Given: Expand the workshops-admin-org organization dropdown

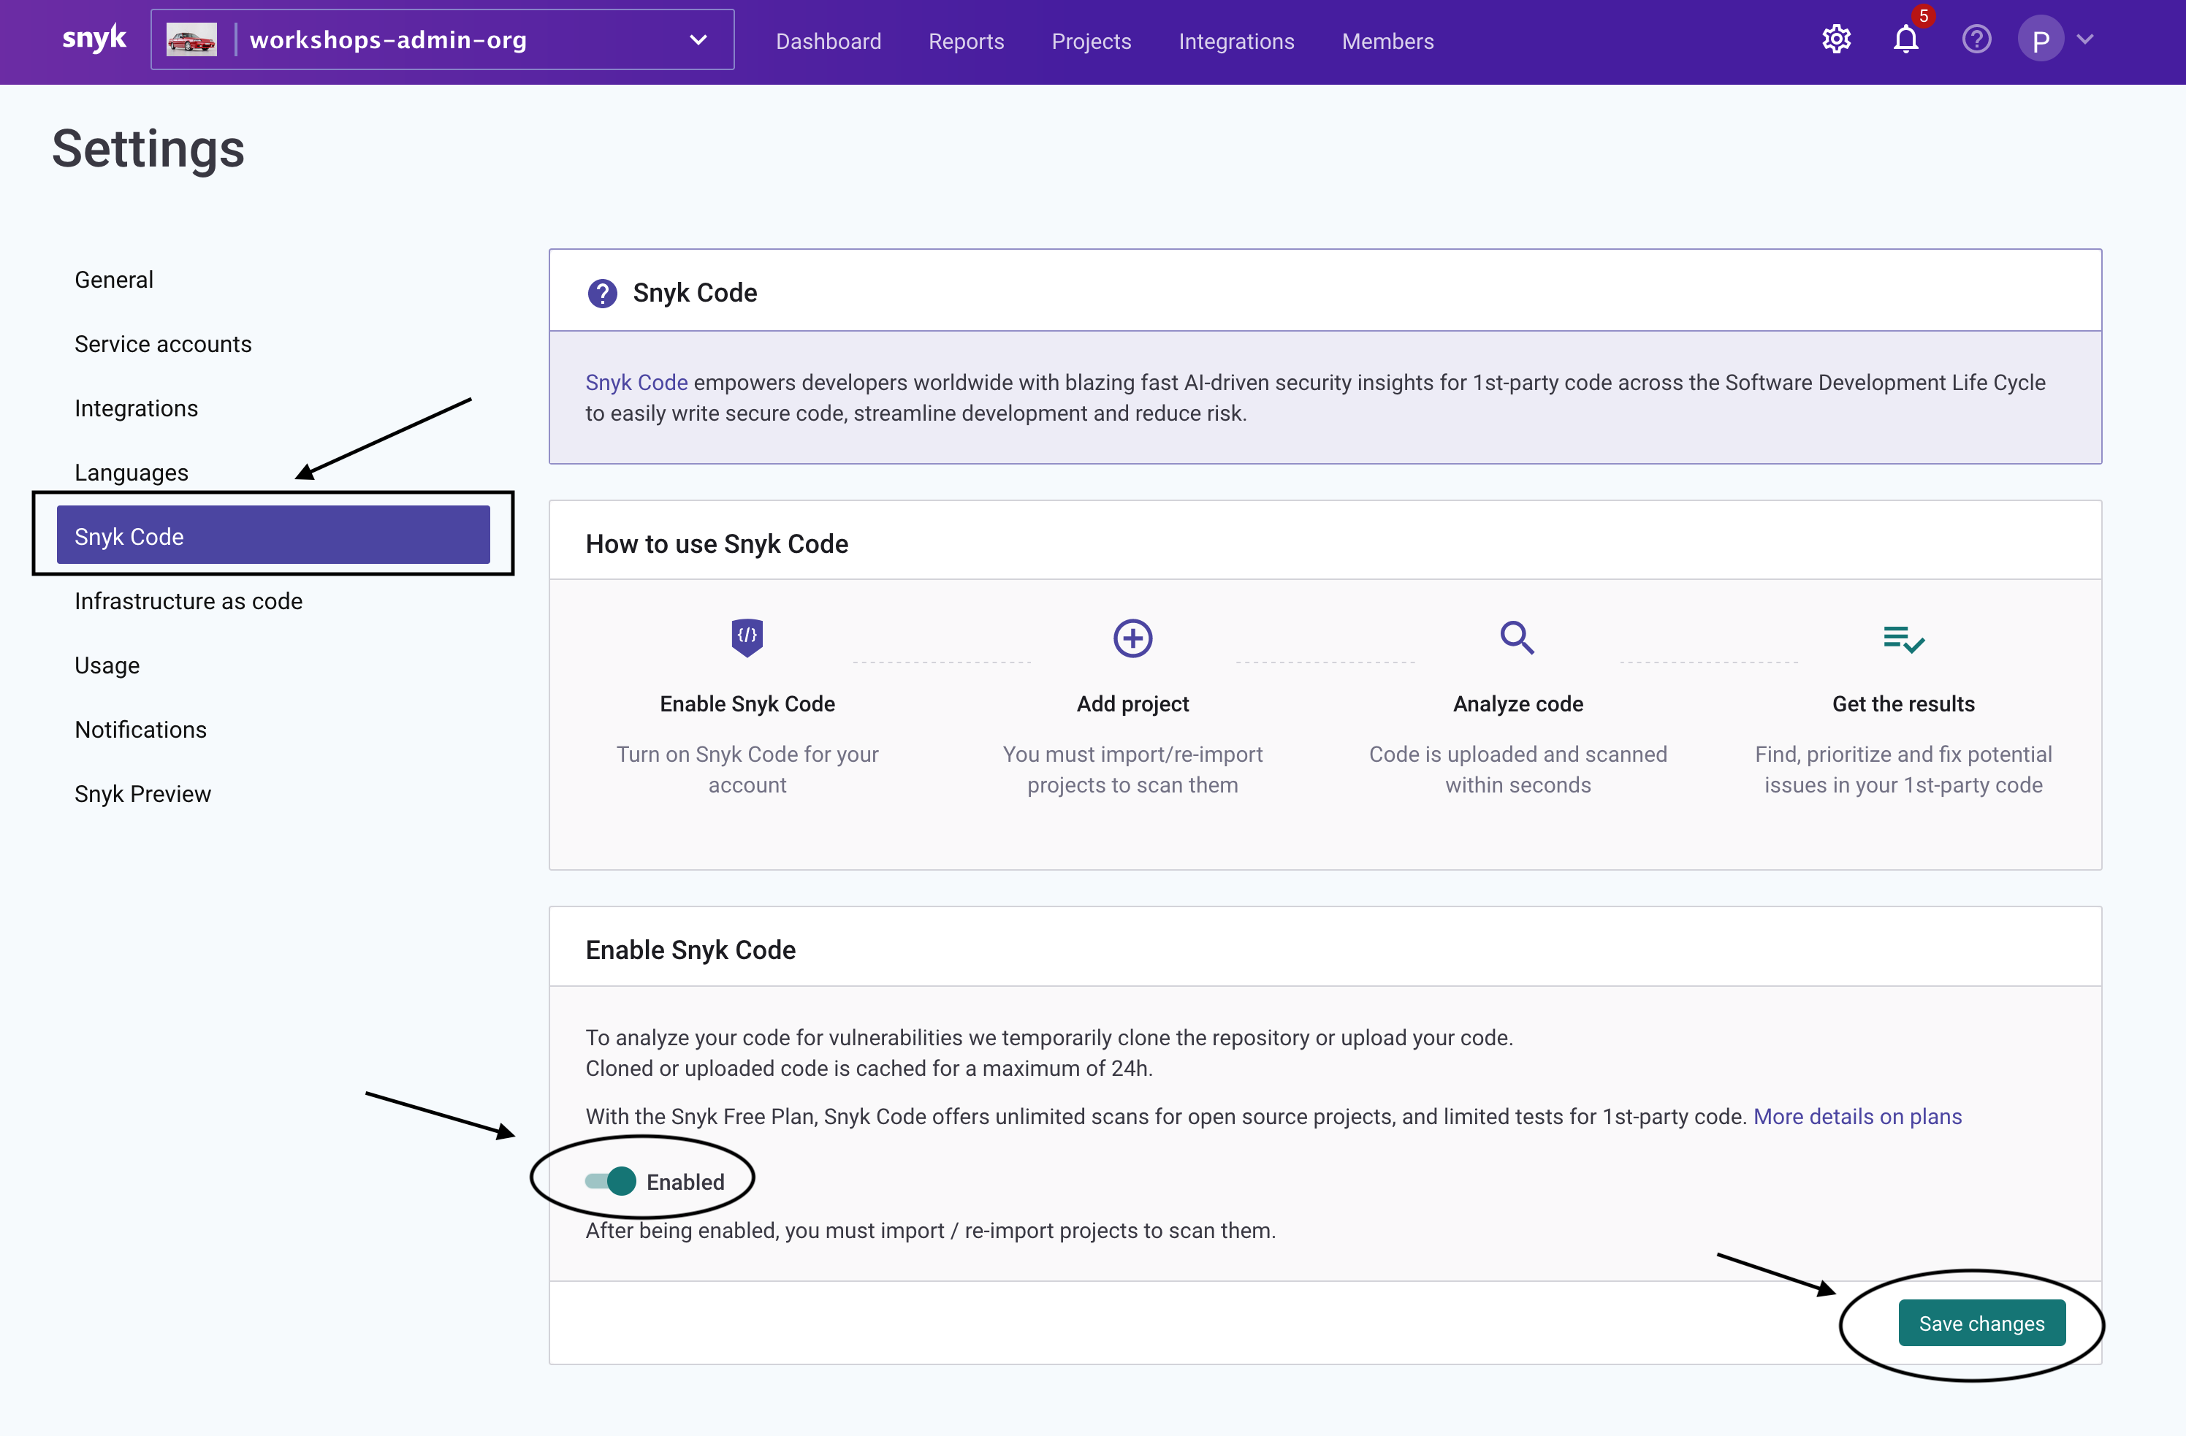Looking at the screenshot, I should (x=698, y=39).
